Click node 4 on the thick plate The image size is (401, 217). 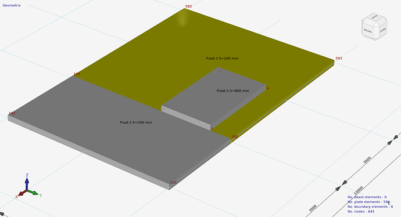point(267,88)
